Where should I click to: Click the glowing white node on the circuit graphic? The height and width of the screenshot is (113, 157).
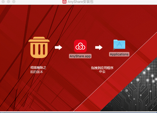(148, 69)
